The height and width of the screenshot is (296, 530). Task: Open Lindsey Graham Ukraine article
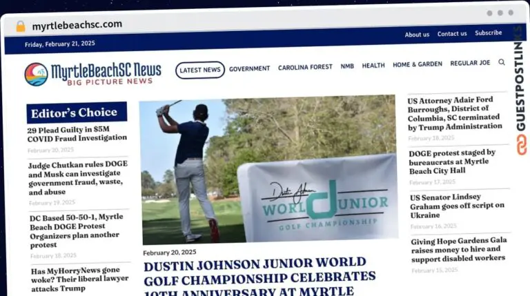point(457,206)
